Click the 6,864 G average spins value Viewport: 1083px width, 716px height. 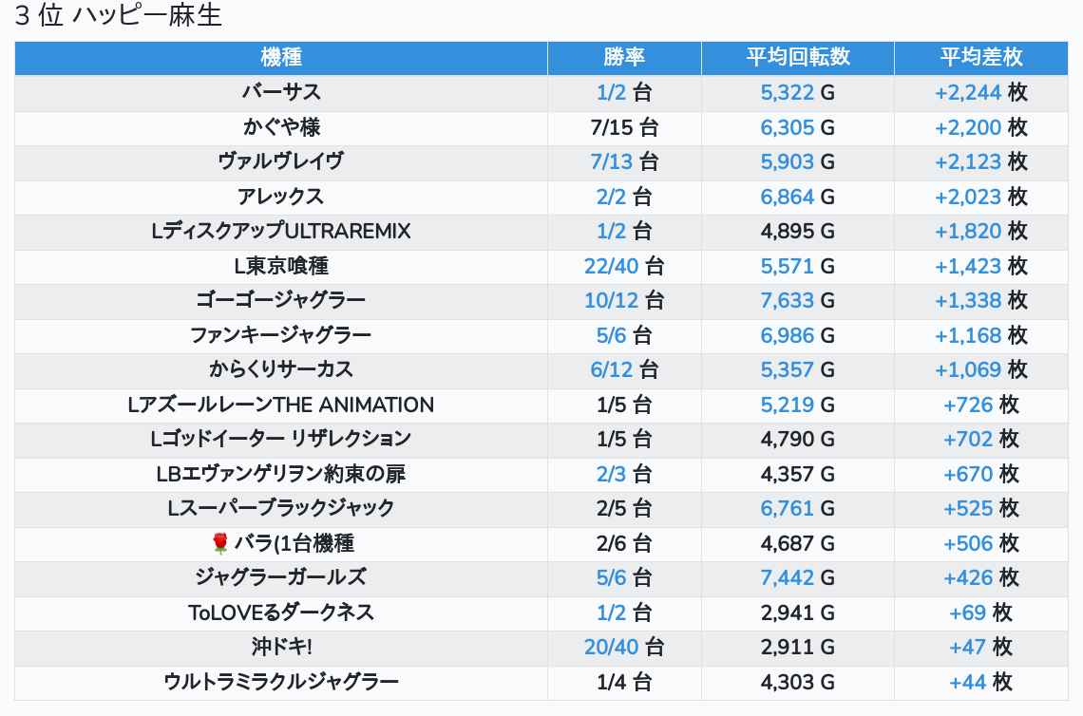pyautogui.click(x=798, y=197)
